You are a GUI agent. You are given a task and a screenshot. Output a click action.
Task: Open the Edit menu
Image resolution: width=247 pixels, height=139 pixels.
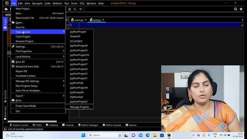[20, 3]
